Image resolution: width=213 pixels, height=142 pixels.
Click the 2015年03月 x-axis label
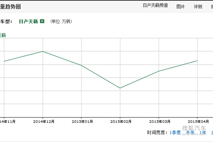point(159,121)
